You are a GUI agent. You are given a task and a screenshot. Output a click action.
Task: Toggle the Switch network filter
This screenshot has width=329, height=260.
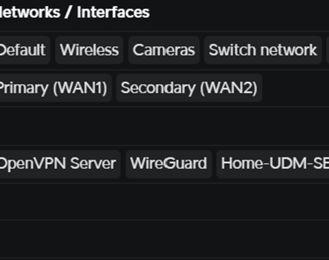263,50
